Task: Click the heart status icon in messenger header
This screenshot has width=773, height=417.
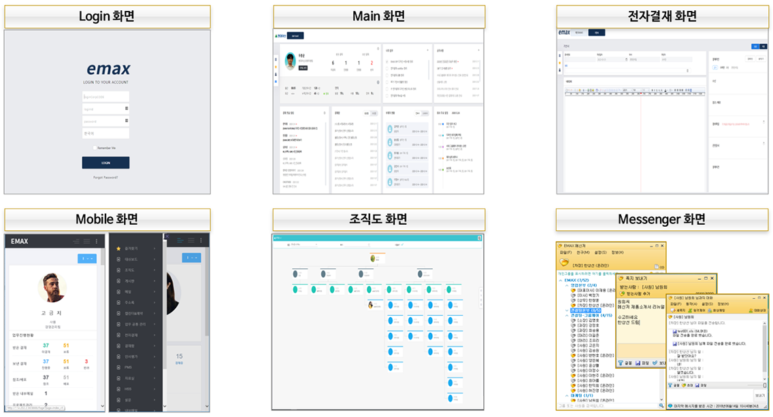Action: [x=564, y=263]
